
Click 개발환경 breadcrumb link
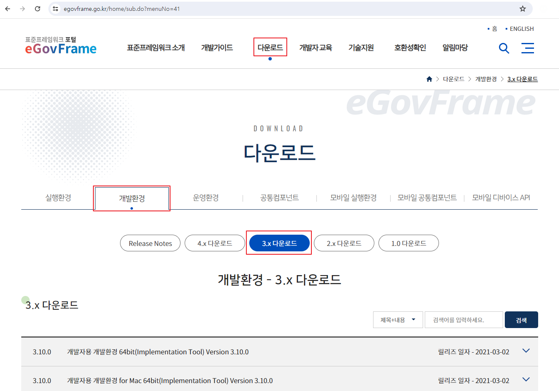(486, 79)
